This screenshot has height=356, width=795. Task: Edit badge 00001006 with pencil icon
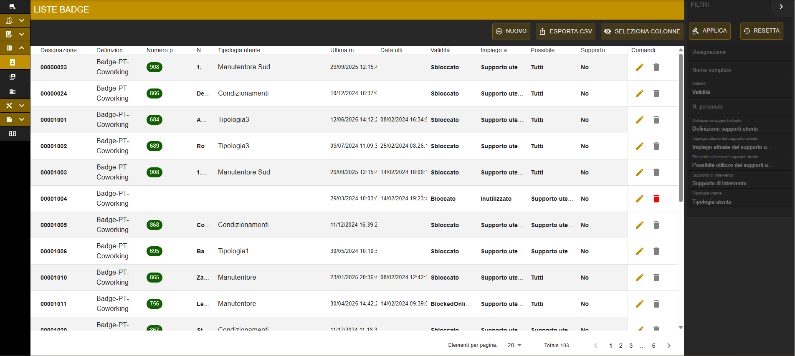click(x=639, y=251)
